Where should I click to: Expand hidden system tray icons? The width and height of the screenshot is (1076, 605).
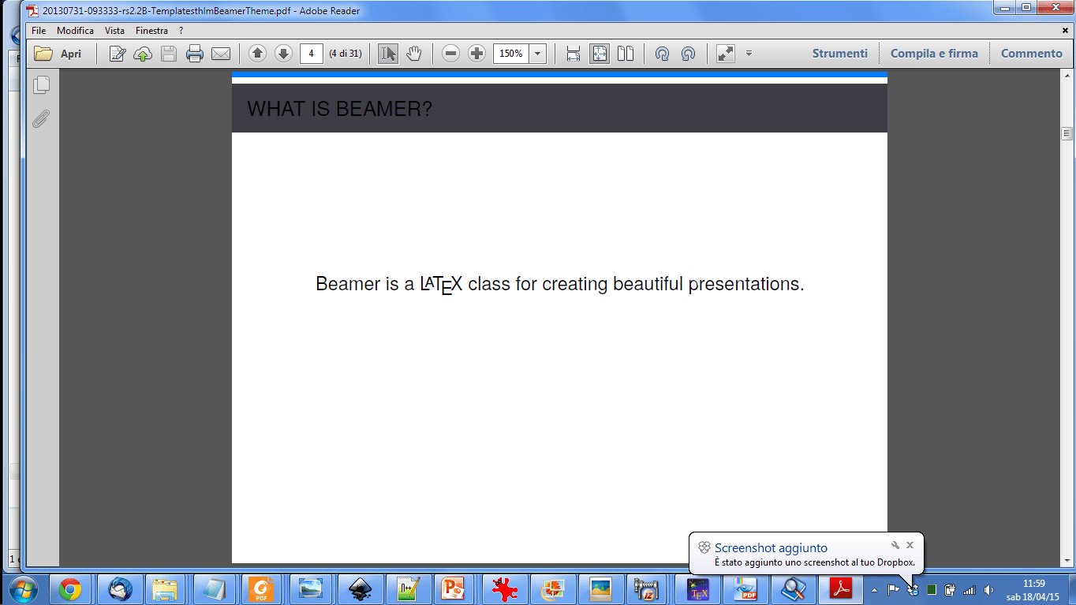(x=875, y=589)
